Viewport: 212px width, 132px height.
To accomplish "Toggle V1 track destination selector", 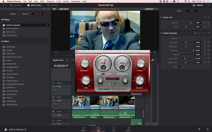I will 53,97.
